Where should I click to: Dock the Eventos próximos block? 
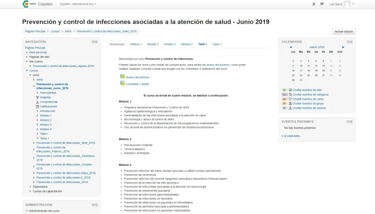pyautogui.click(x=351, y=122)
